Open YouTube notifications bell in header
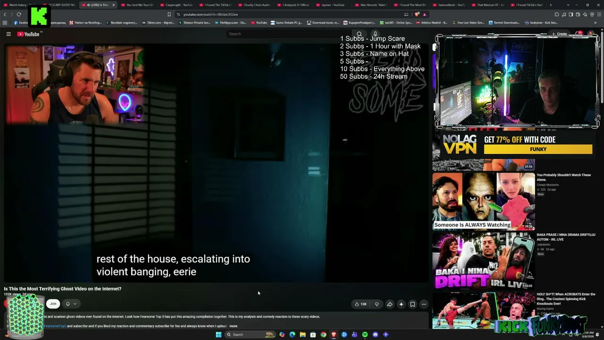Image resolution: width=604 pixels, height=340 pixels. (x=579, y=34)
